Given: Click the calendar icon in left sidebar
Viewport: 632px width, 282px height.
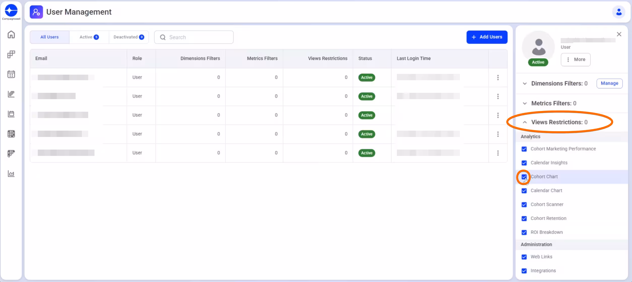Looking at the screenshot, I should pos(11,74).
